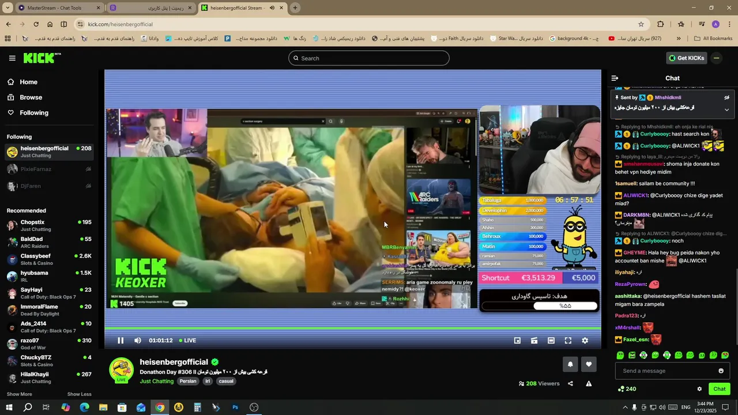Select heisenbergofficial in Following list
The image size is (738, 415).
tap(49, 152)
